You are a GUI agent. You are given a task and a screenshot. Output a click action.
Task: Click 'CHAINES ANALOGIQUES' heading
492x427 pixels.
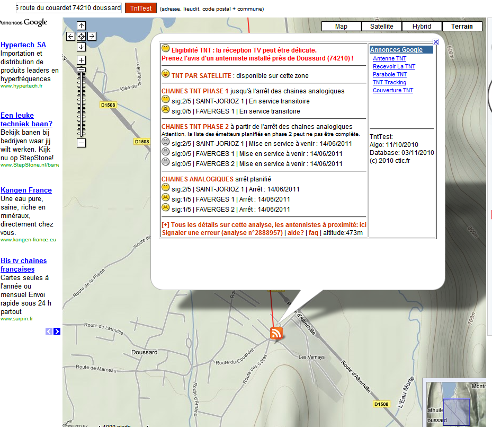(198, 179)
